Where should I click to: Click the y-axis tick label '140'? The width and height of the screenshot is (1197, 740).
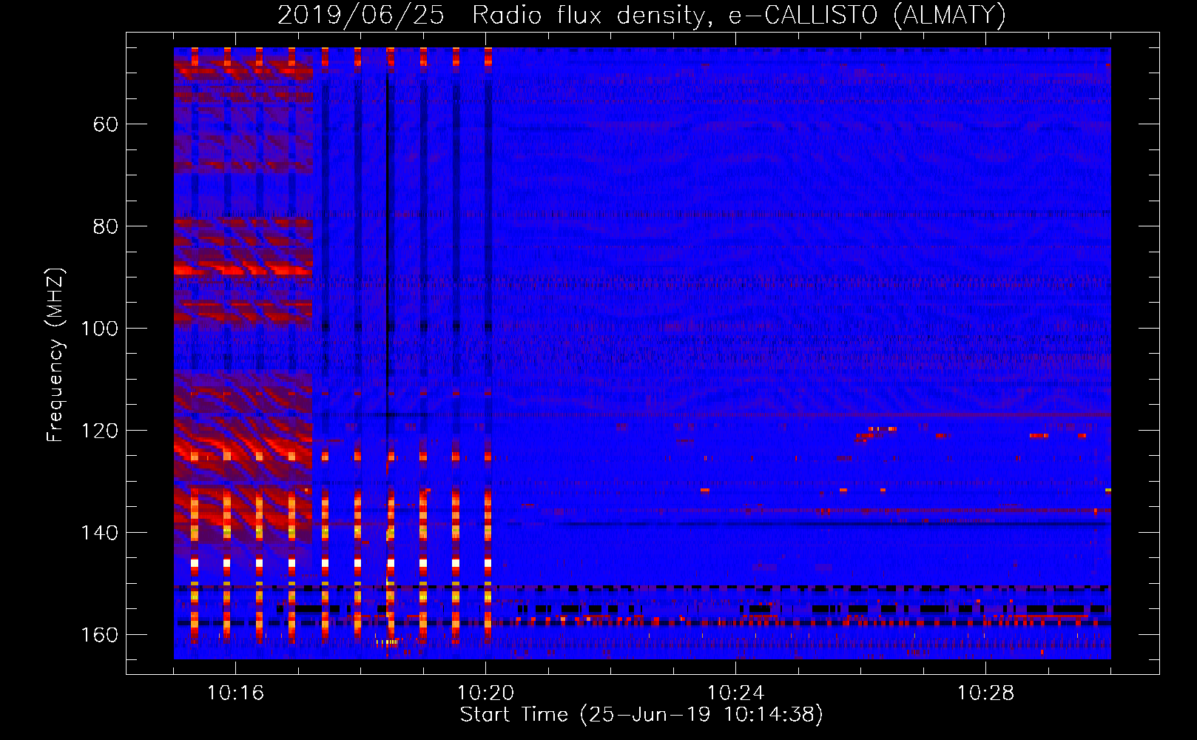pos(100,533)
